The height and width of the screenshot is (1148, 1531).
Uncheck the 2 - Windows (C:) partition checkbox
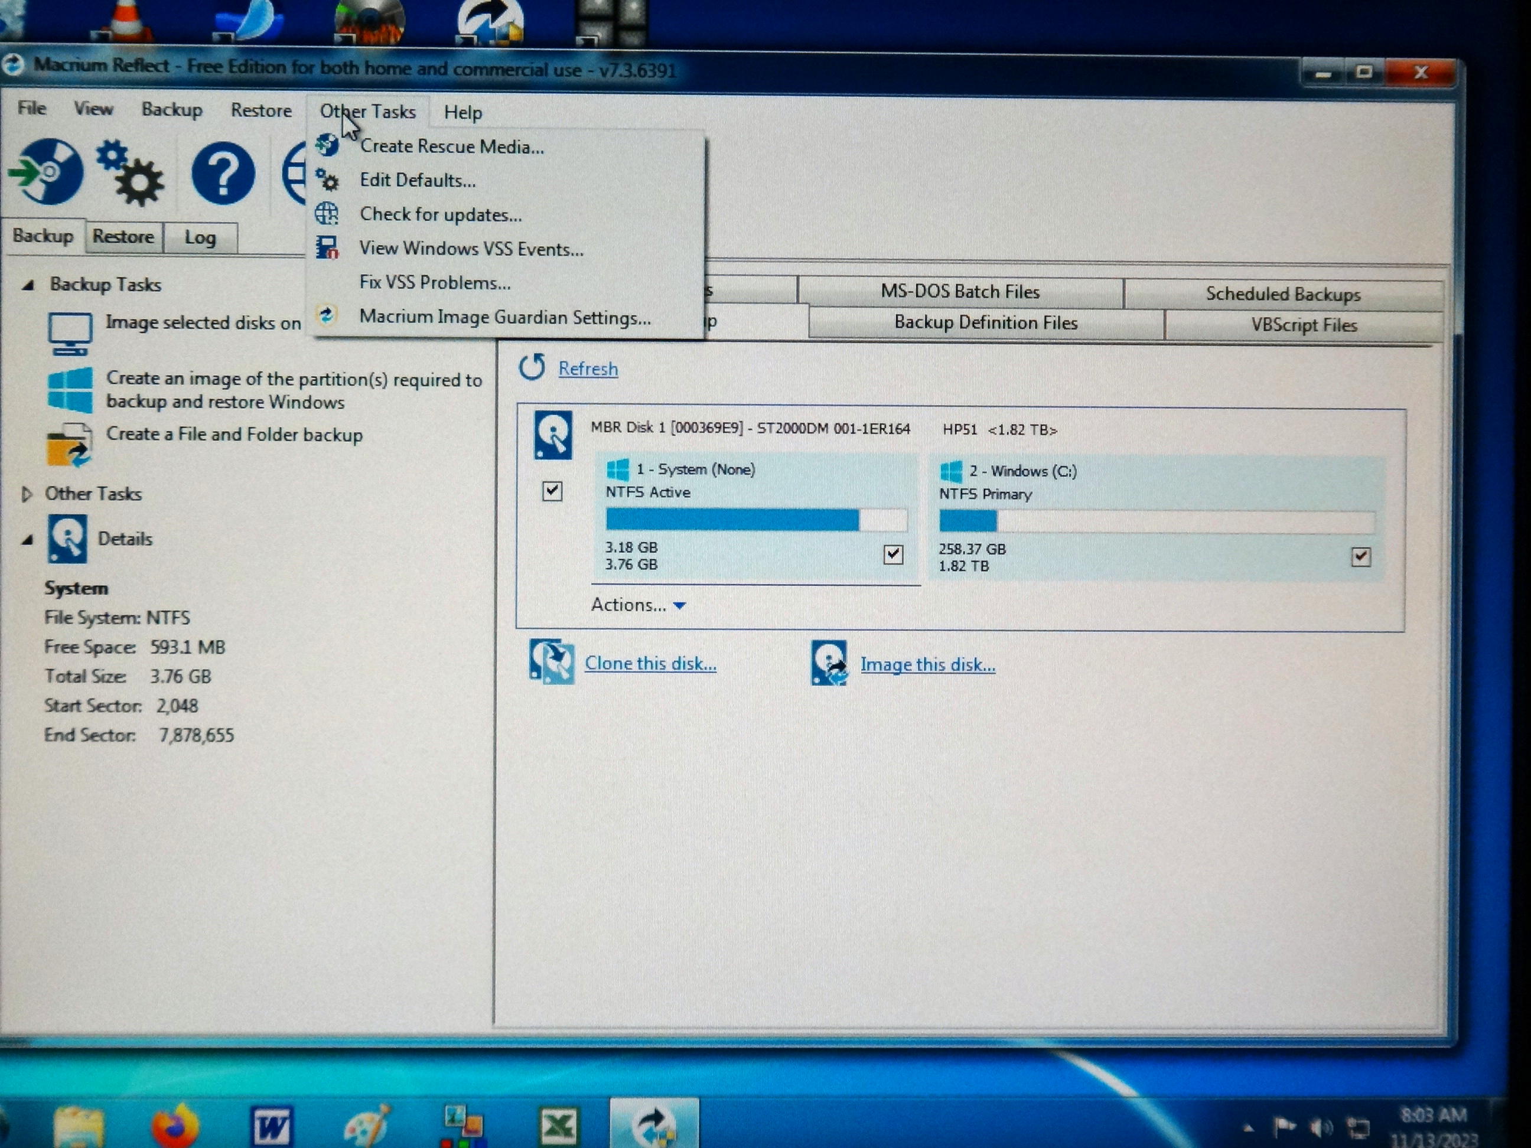click(x=1361, y=556)
